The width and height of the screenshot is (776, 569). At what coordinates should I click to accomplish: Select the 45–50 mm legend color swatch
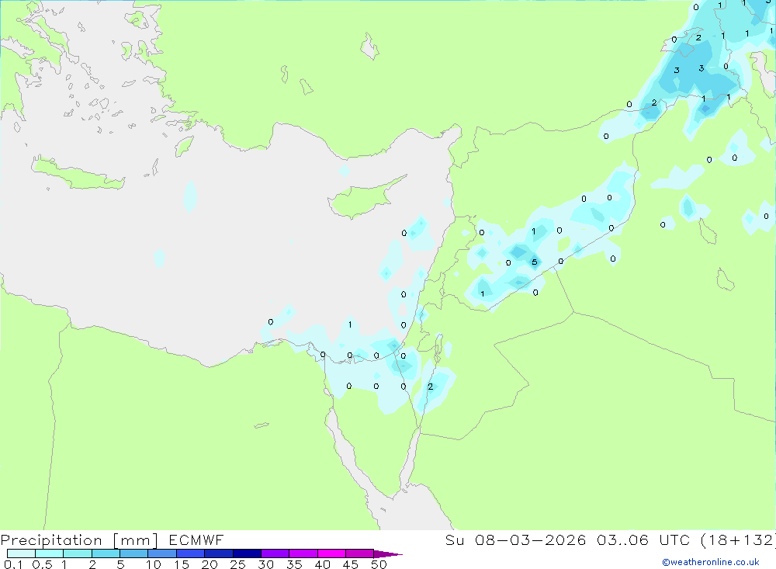[359, 553]
